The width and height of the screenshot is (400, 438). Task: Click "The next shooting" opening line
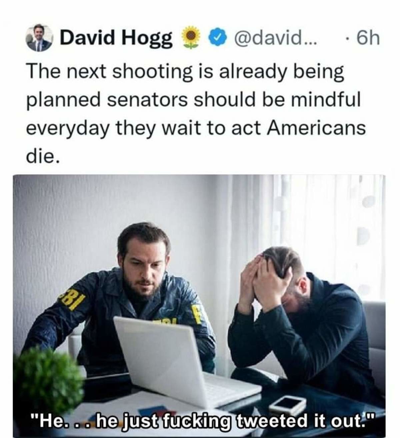click(109, 72)
